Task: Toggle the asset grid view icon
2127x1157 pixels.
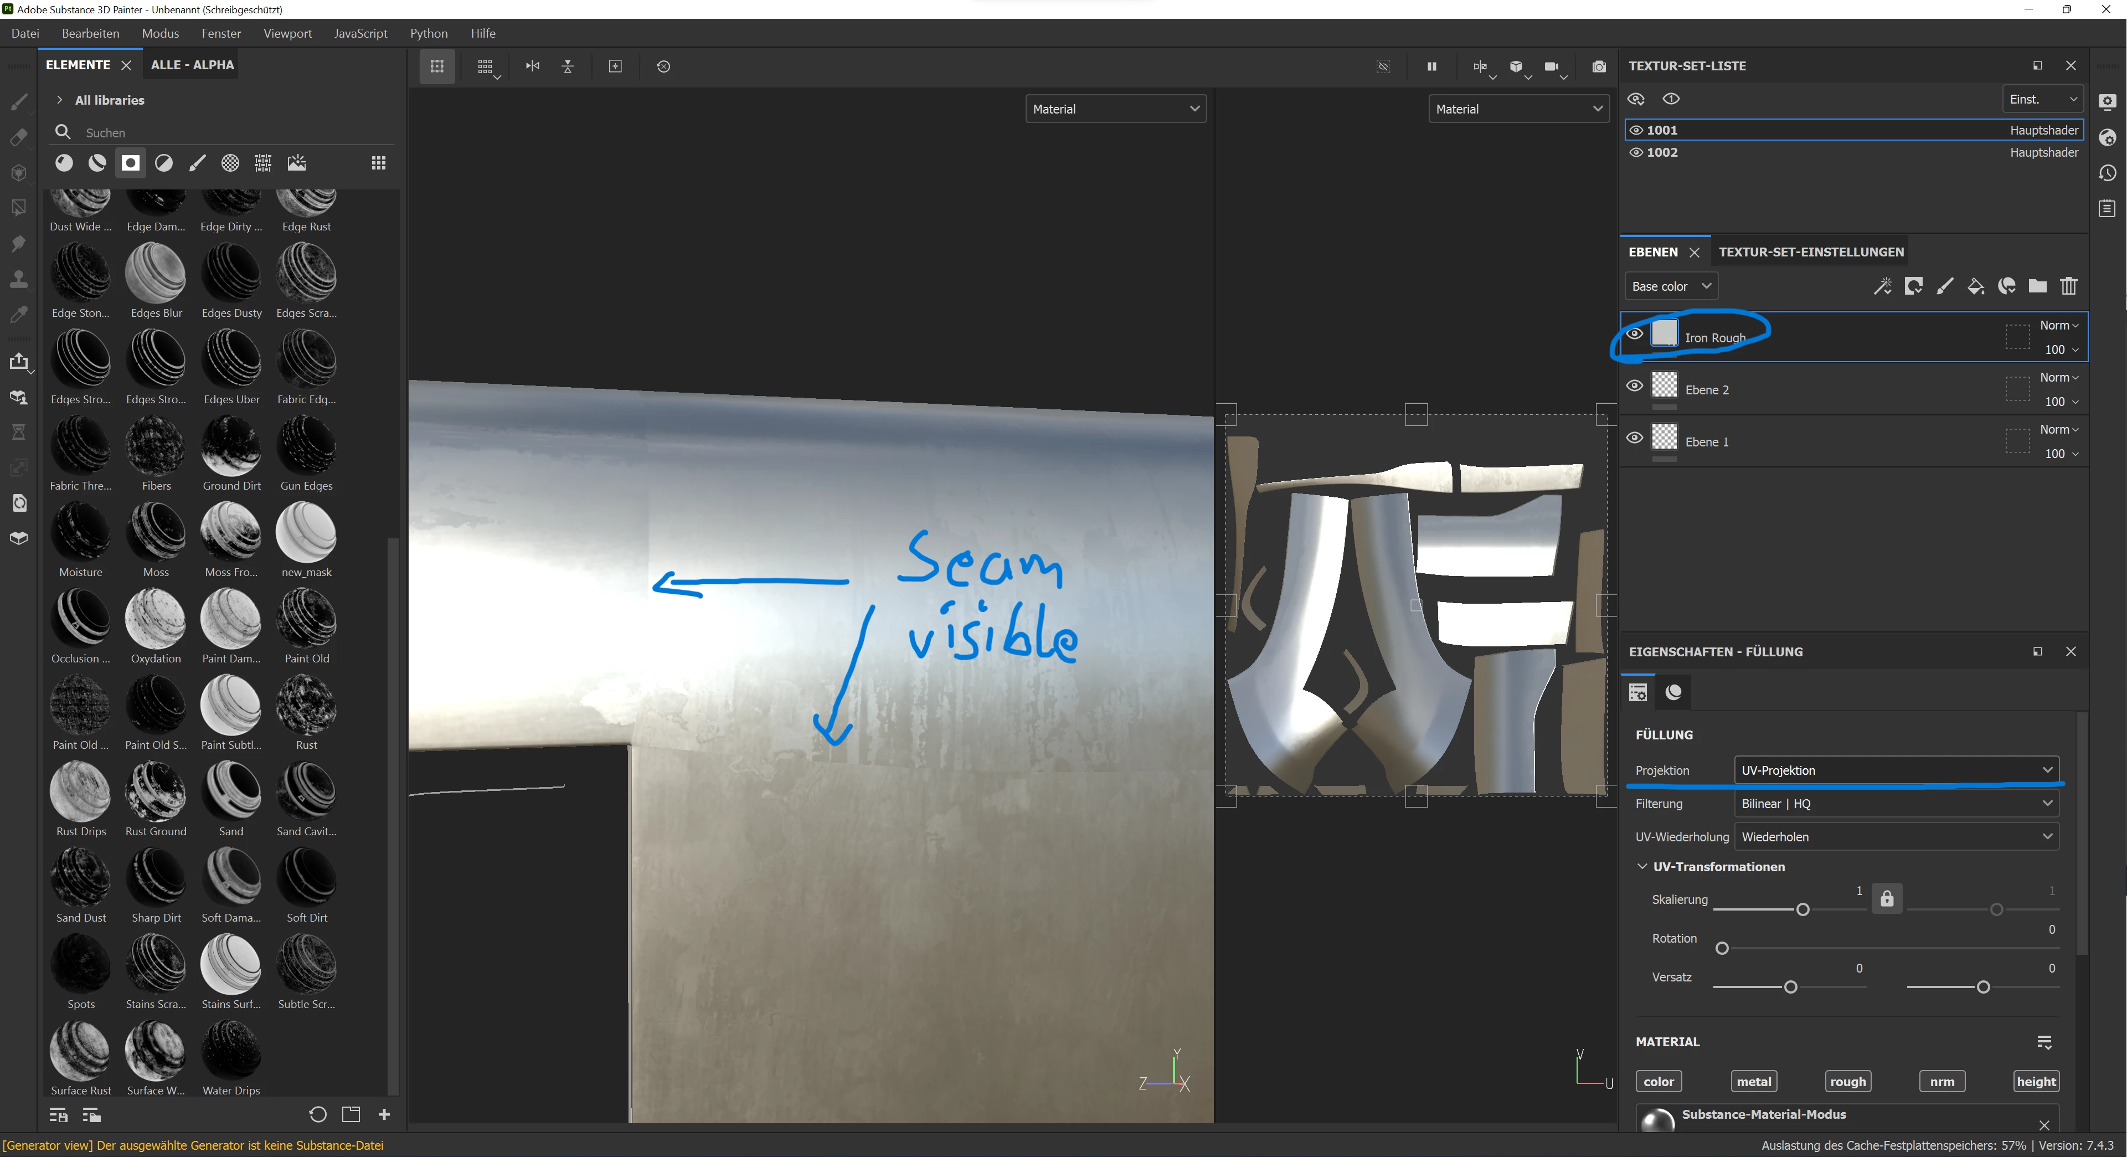Action: 379,163
